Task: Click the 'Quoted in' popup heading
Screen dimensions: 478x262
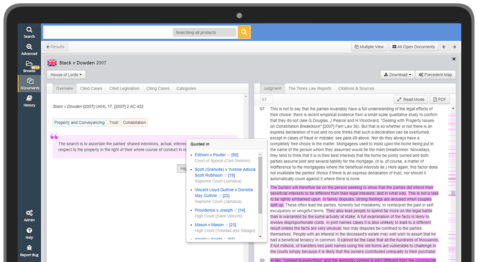Action: point(200,144)
